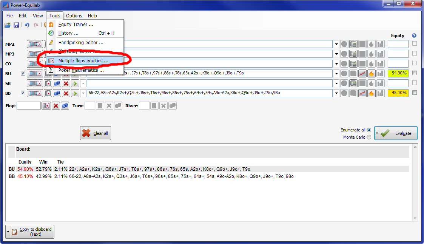Open the Edit menu
Image resolution: width=424 pixels, height=244 pixels.
click(23, 16)
